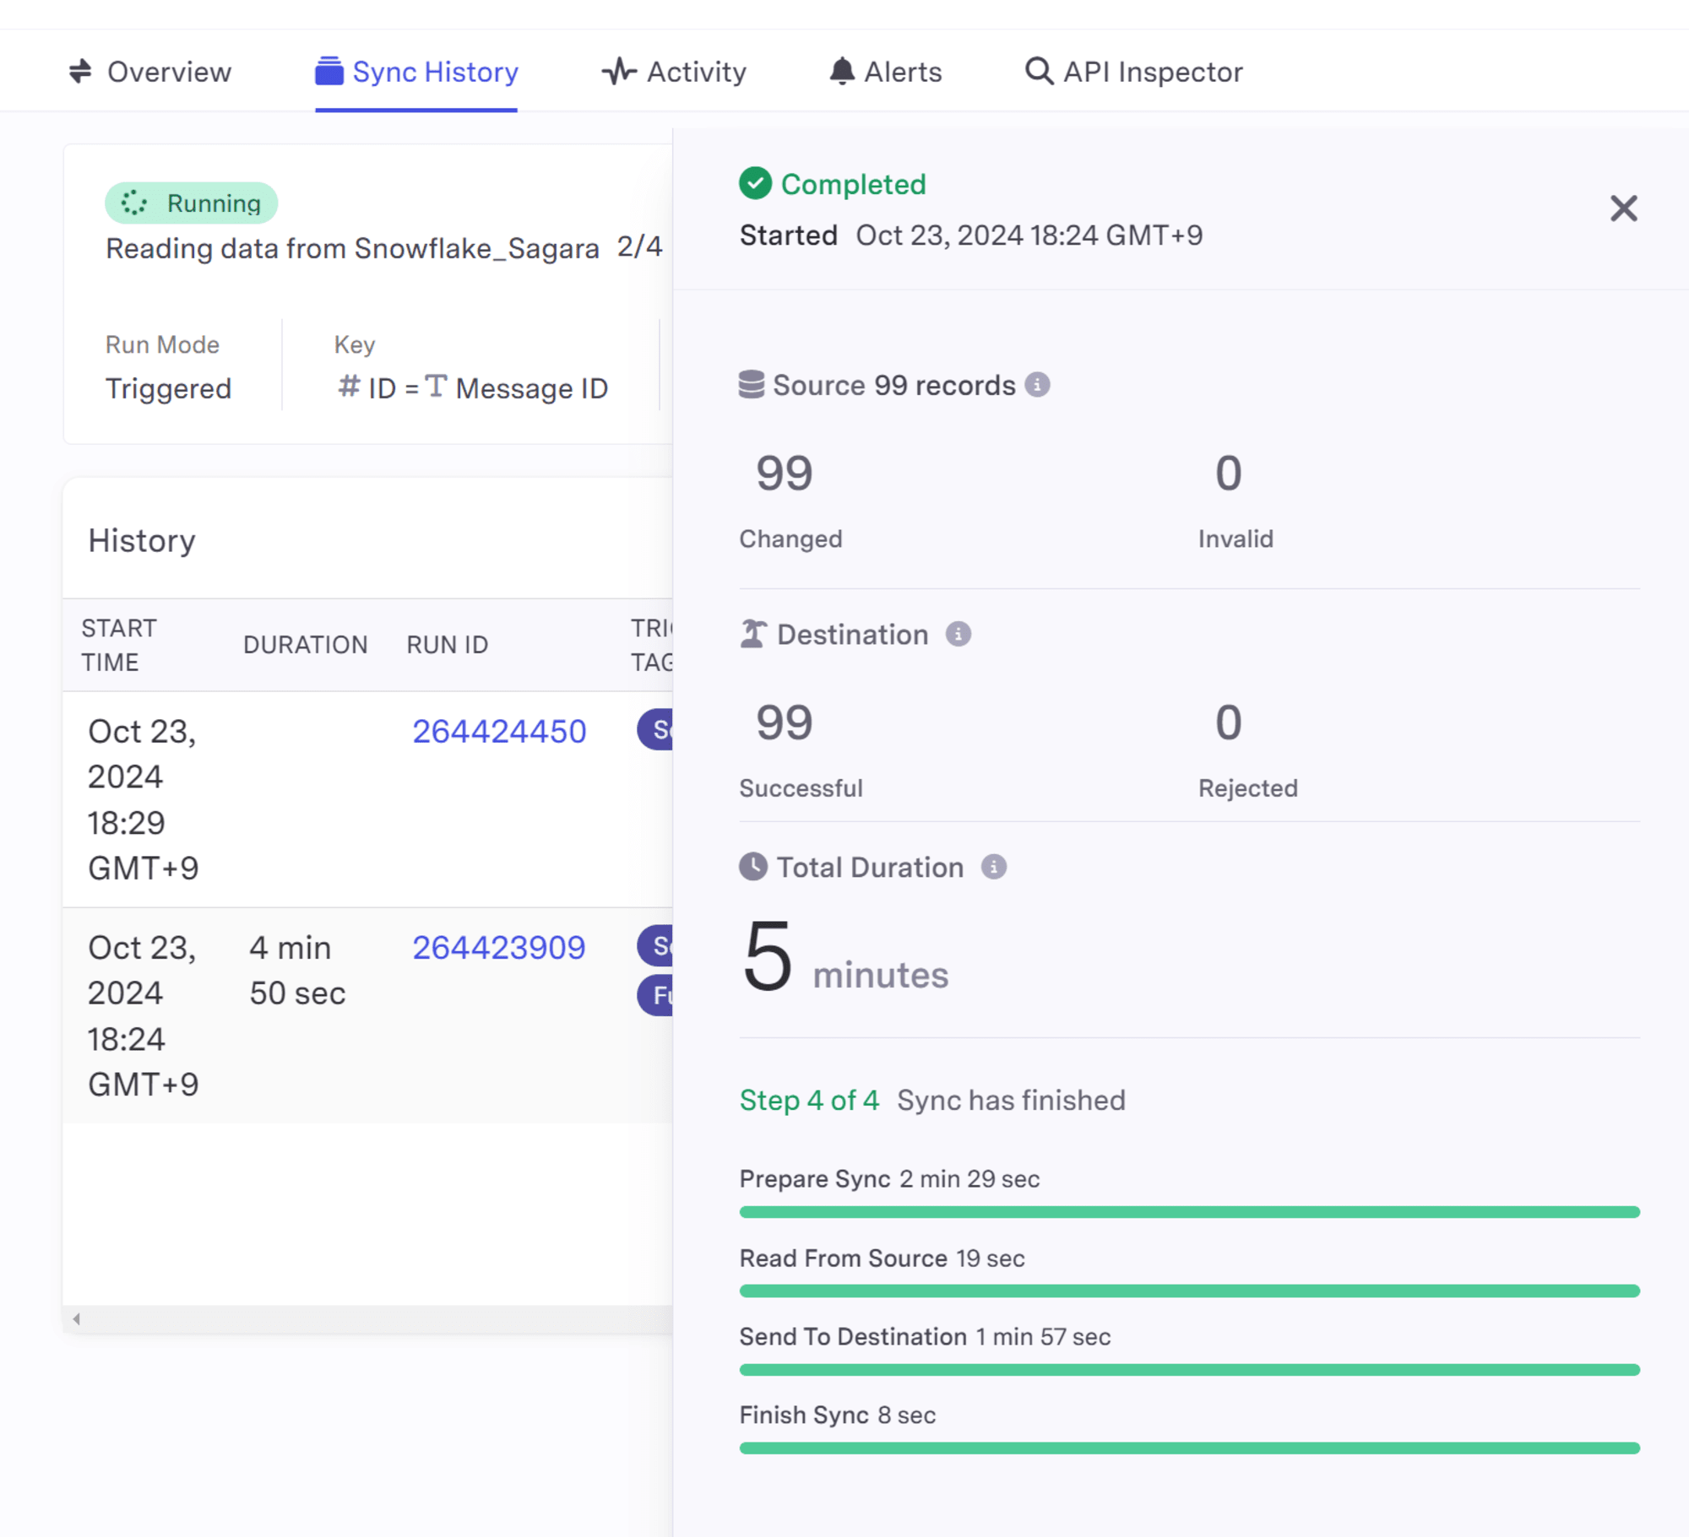Click the Send To Destination progress bar
The width and height of the screenshot is (1689, 1537).
coord(1189,1369)
